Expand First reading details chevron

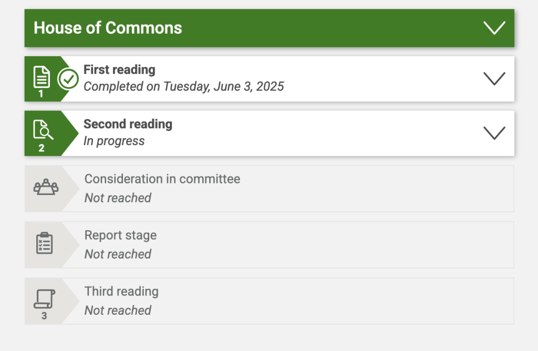pyautogui.click(x=494, y=79)
